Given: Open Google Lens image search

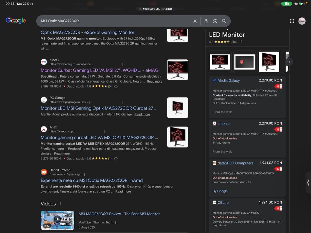Looking at the screenshot, I should click(x=215, y=21).
